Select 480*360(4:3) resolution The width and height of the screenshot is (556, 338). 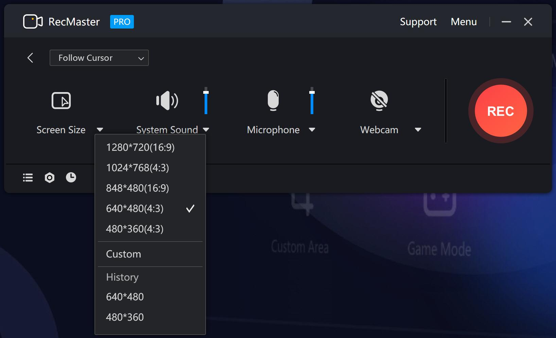tap(150, 229)
